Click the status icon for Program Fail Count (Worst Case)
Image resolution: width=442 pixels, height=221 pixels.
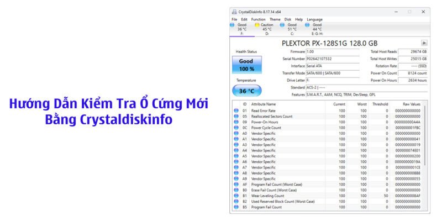pyautogui.click(x=236, y=185)
